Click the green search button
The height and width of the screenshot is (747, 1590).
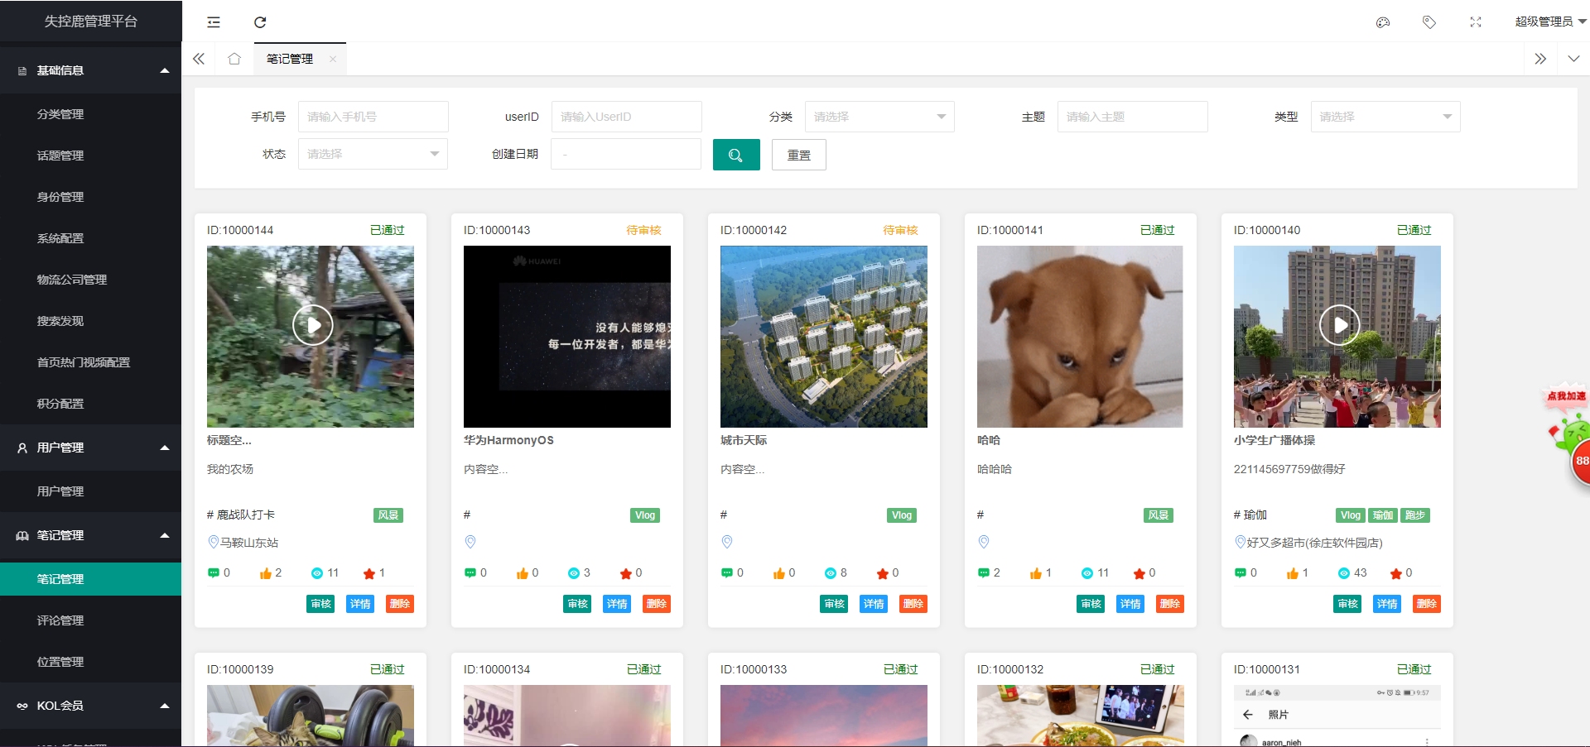point(736,155)
